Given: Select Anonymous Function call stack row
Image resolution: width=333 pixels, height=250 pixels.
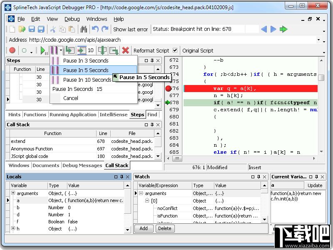Looking at the screenshot, I should 82,149.
